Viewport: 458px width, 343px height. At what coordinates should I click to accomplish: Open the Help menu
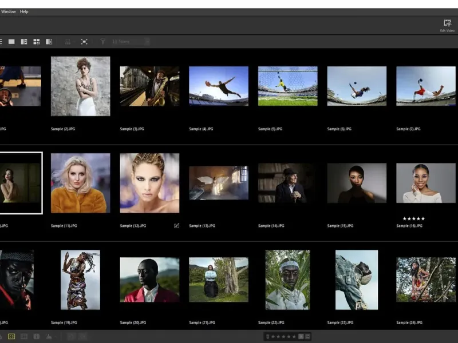pyautogui.click(x=24, y=11)
